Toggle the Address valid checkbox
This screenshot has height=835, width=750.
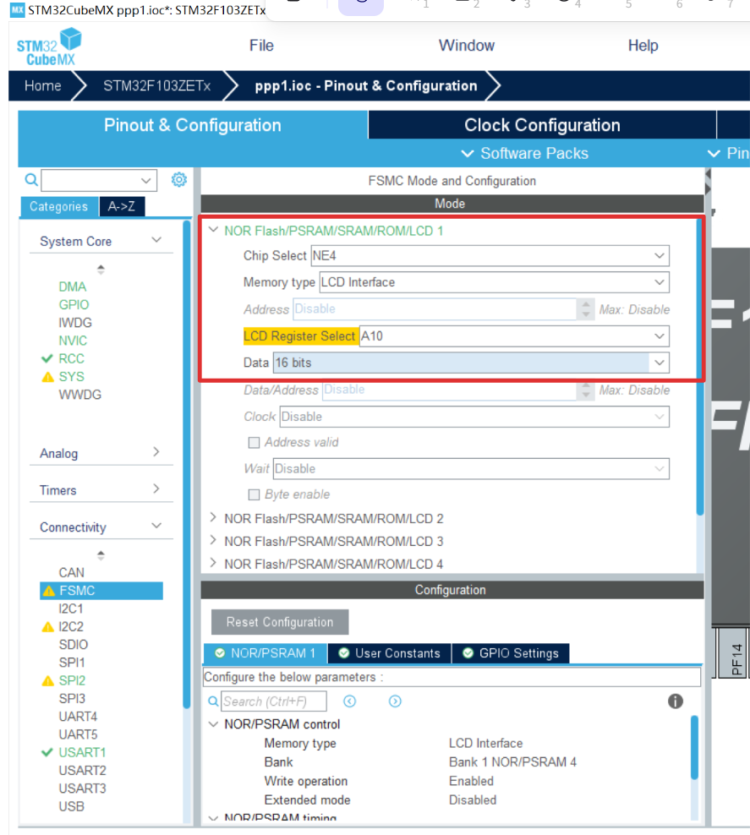(x=254, y=443)
